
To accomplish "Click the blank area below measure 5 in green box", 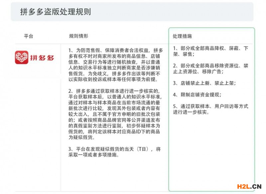I will [211, 153].
